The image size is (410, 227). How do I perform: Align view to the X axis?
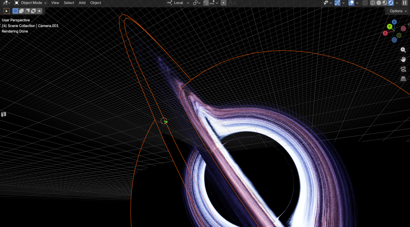click(x=385, y=33)
